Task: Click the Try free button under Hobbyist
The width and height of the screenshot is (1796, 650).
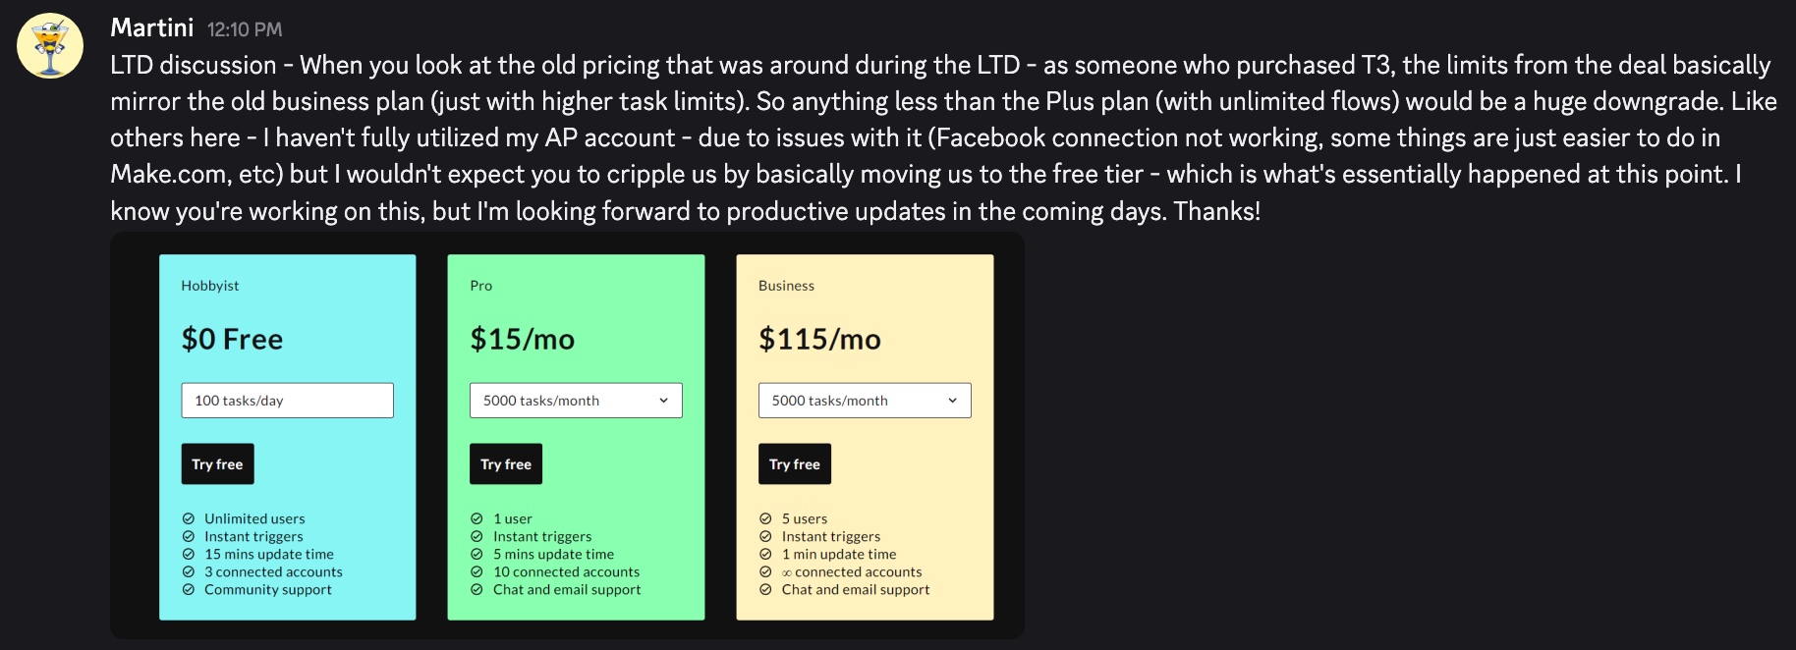Action: coord(217,464)
